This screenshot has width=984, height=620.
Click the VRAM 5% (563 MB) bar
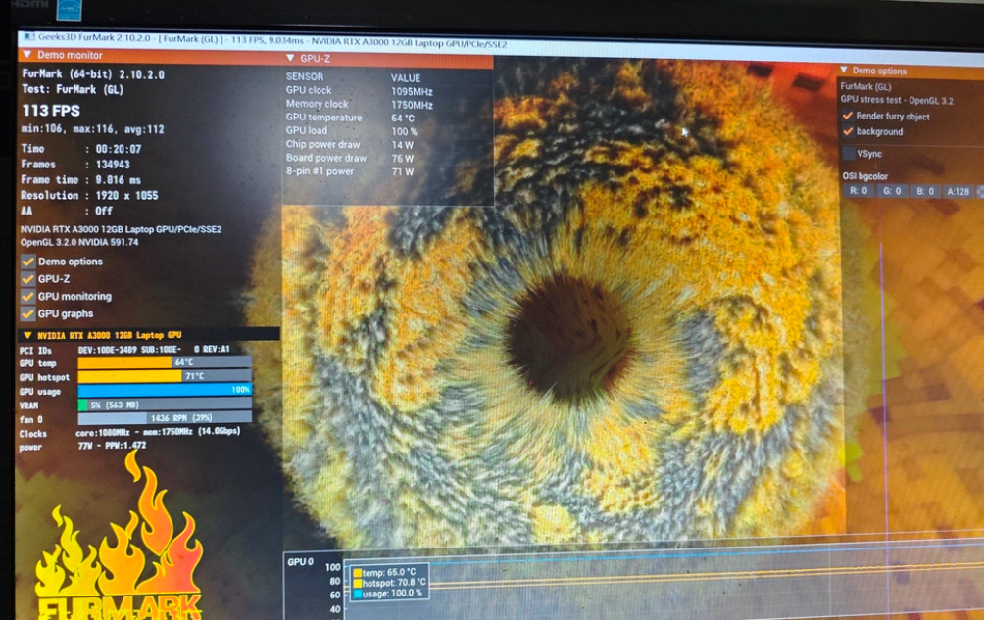tap(165, 405)
